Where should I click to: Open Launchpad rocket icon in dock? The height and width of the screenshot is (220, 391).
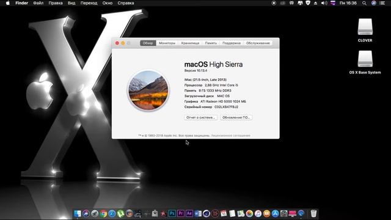tap(95, 213)
